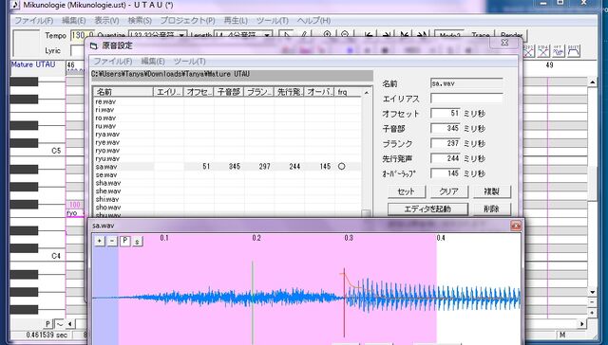Select se.wav in the file list
608x345 pixels.
click(105, 174)
